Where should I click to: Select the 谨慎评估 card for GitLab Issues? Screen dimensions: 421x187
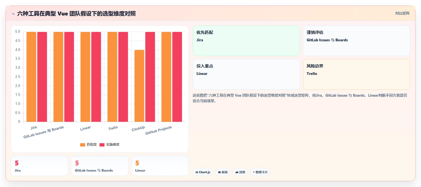coord(356,41)
